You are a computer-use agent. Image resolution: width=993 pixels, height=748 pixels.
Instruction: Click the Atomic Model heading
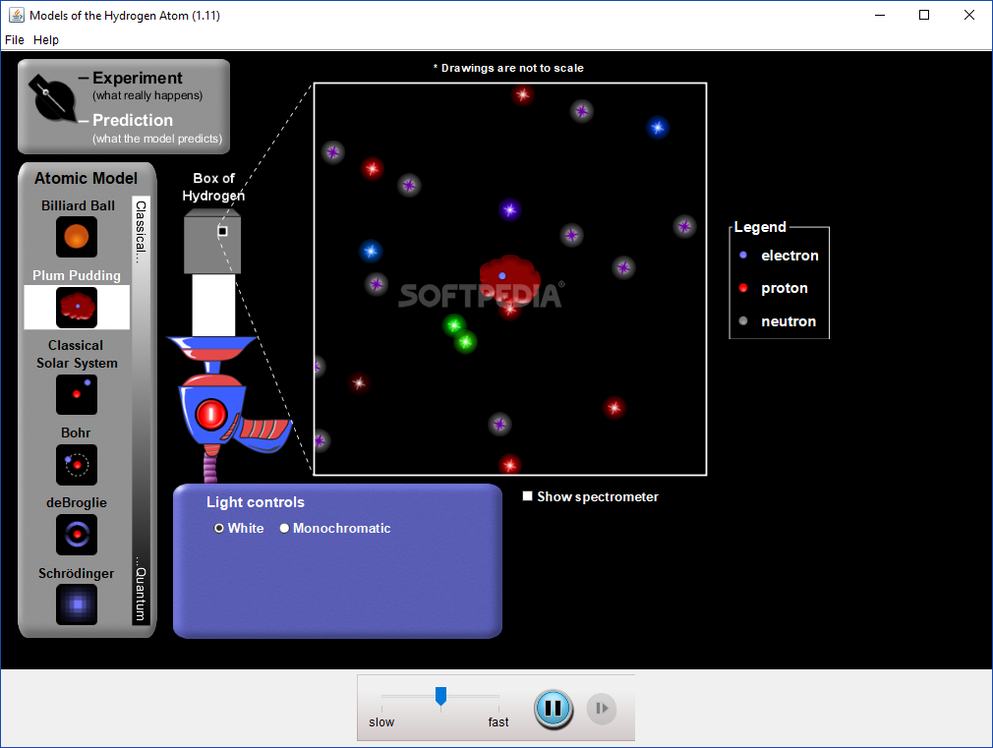(87, 179)
